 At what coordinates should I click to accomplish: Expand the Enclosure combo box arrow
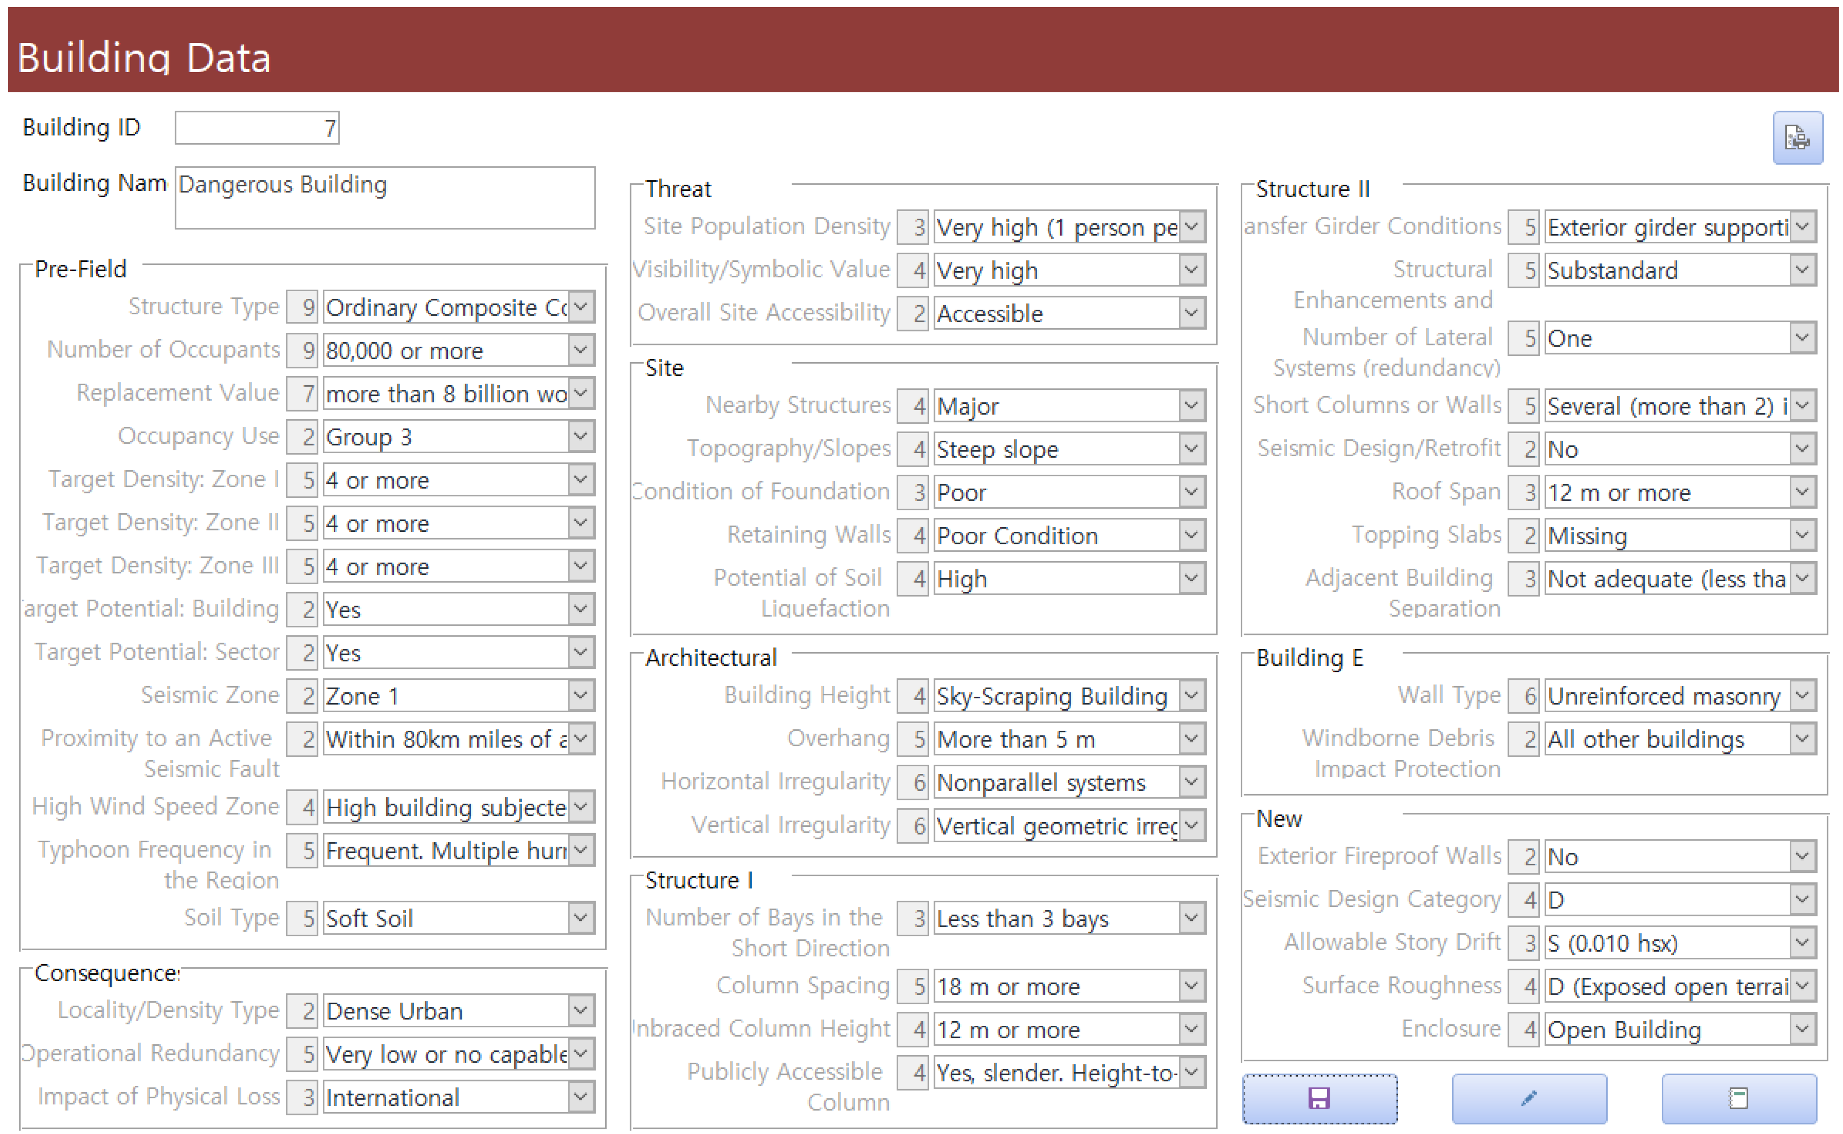1802,1028
